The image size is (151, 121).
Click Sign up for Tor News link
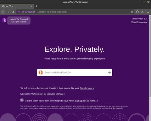point(87,101)
